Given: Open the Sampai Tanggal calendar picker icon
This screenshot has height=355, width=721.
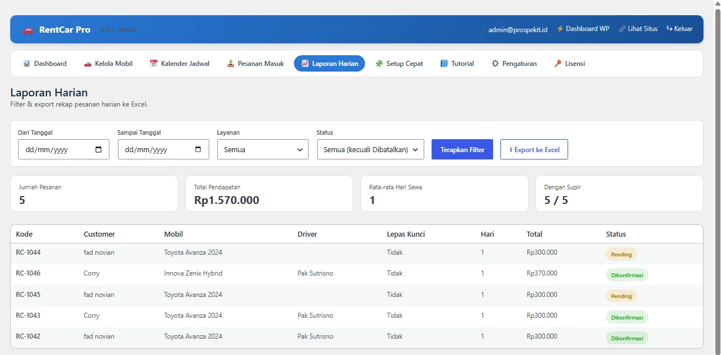Looking at the screenshot, I should 198,150.
